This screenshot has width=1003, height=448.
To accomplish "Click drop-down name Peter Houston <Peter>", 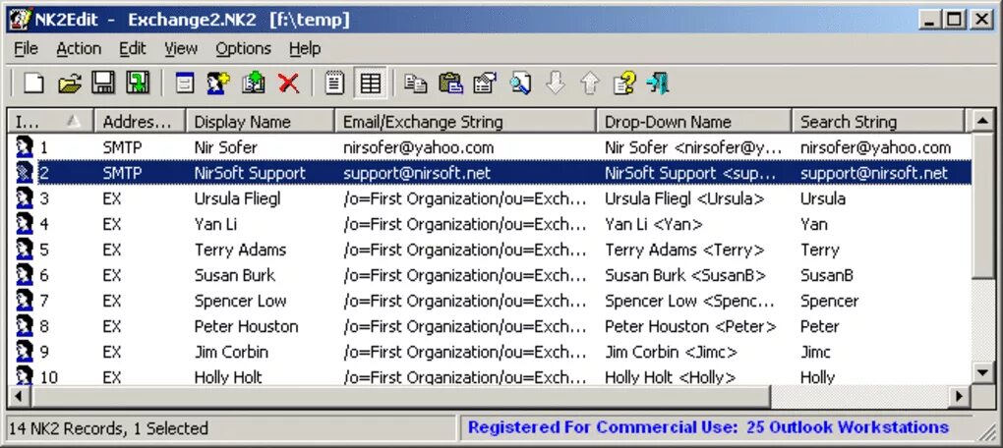I will (690, 326).
